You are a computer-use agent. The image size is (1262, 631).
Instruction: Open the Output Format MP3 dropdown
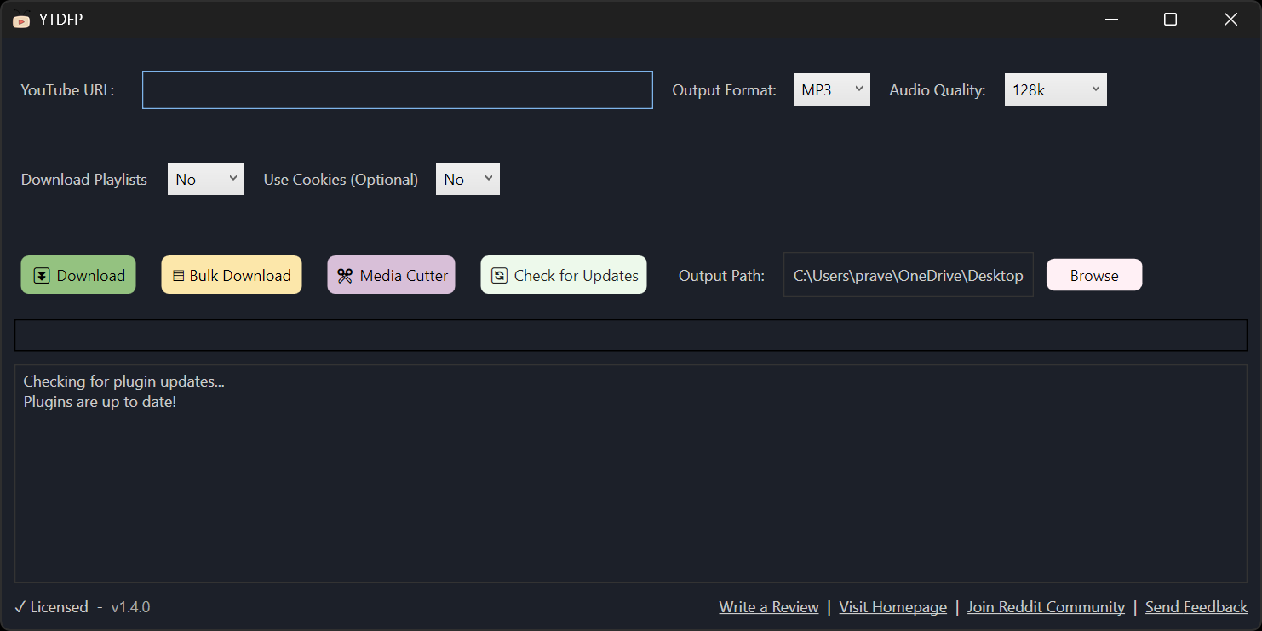tap(831, 89)
